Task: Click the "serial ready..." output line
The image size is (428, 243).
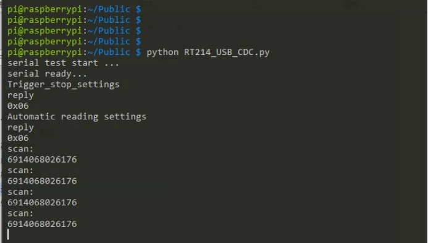Action: point(47,74)
